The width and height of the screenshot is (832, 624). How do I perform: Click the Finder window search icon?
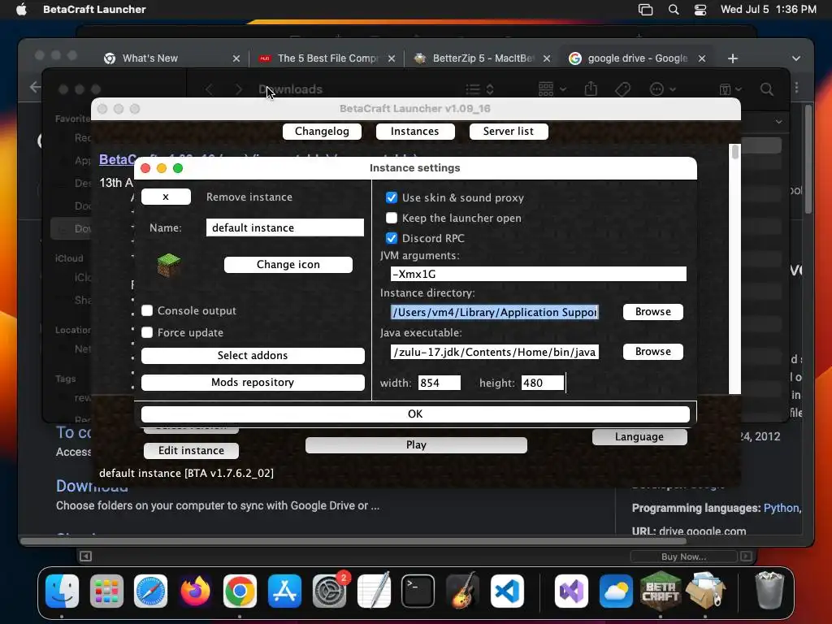[767, 89]
